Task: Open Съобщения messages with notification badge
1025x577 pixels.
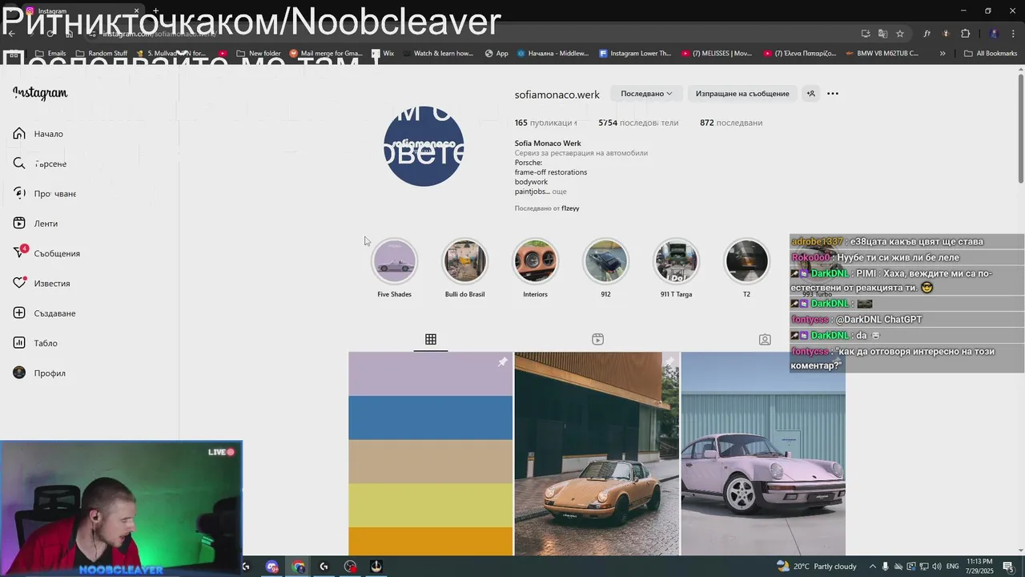Action: [46, 253]
